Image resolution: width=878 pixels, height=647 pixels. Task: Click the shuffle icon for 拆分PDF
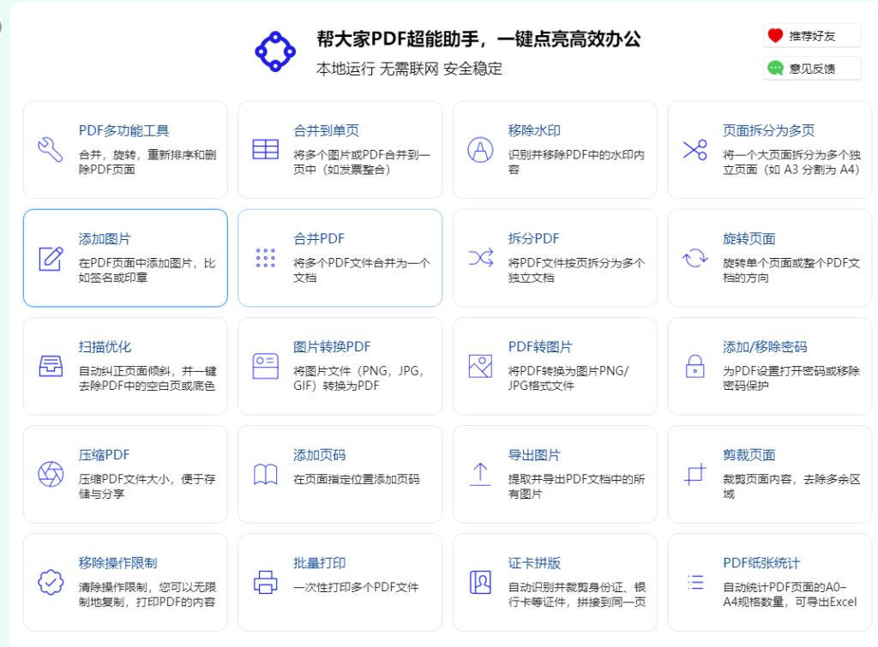coord(480,257)
